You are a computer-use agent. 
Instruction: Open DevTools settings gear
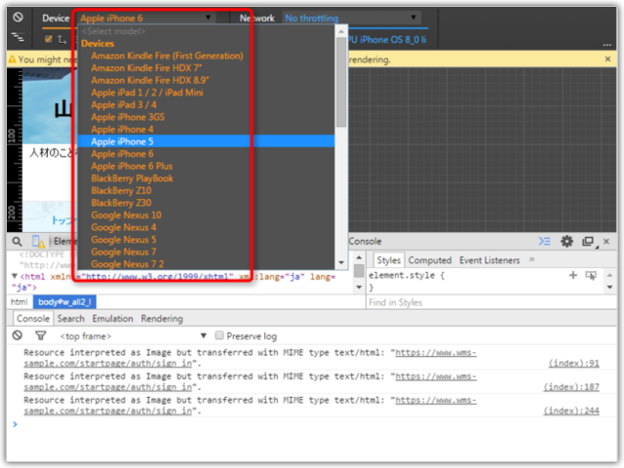coord(566,242)
